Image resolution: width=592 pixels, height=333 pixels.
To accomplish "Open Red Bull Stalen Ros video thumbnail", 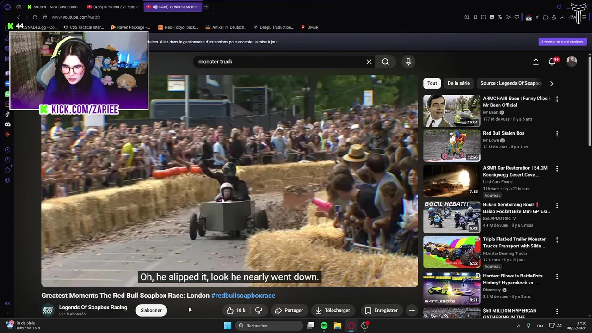I will [x=451, y=146].
